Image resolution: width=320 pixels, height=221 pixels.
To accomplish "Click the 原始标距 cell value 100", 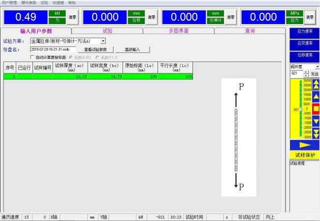I will [x=140, y=76].
